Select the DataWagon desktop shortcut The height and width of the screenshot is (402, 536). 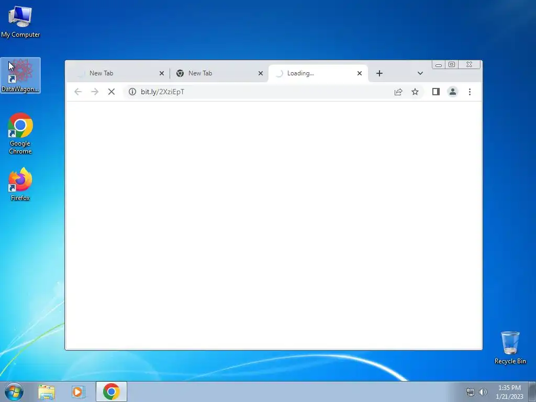tap(20, 75)
